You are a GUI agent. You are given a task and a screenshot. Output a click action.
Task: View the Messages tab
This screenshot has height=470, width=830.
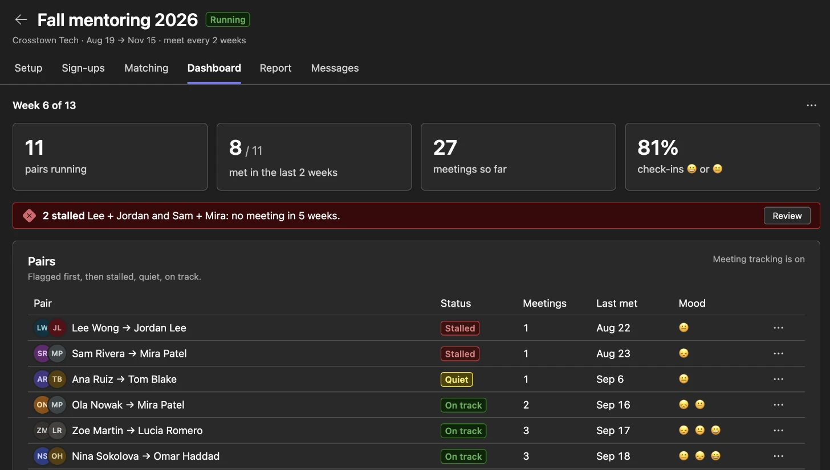click(x=335, y=68)
